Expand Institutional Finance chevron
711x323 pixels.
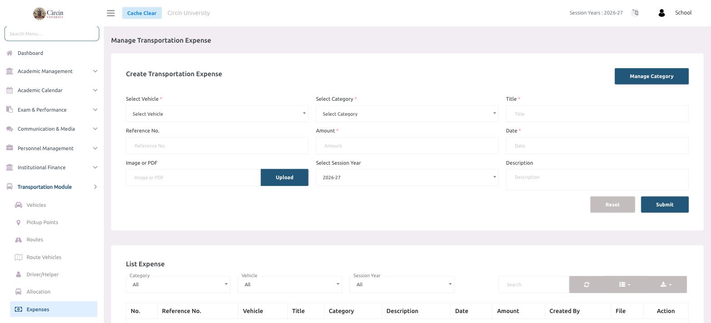95,167
